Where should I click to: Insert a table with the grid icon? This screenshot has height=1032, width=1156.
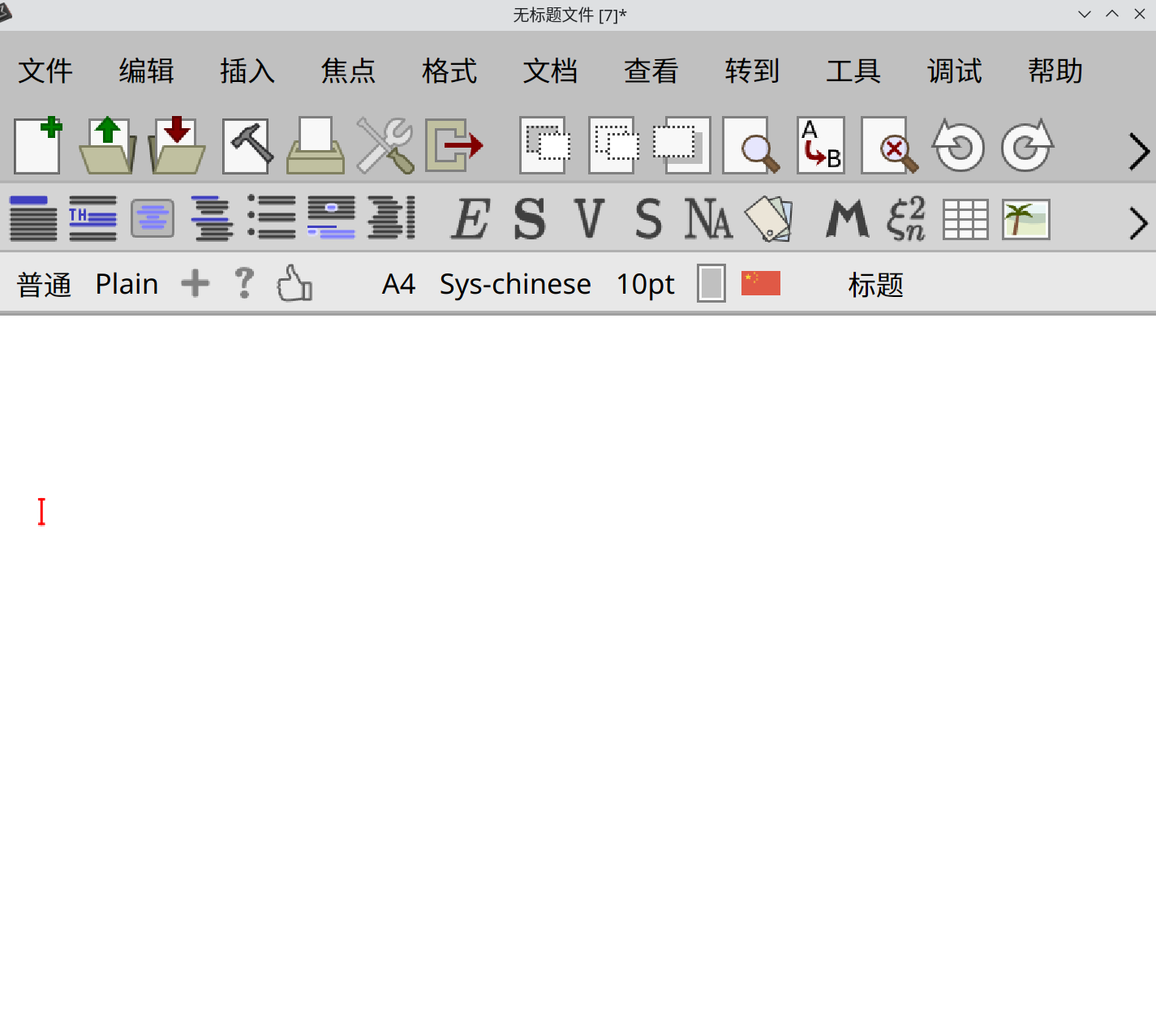click(964, 218)
